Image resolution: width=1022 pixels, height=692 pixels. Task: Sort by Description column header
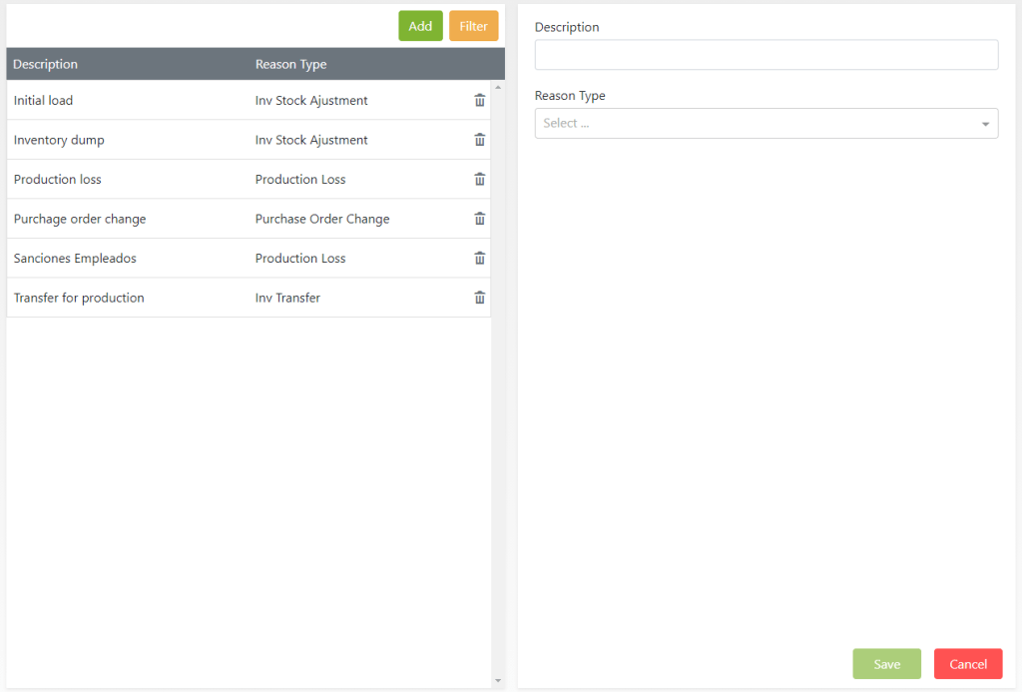pos(46,64)
